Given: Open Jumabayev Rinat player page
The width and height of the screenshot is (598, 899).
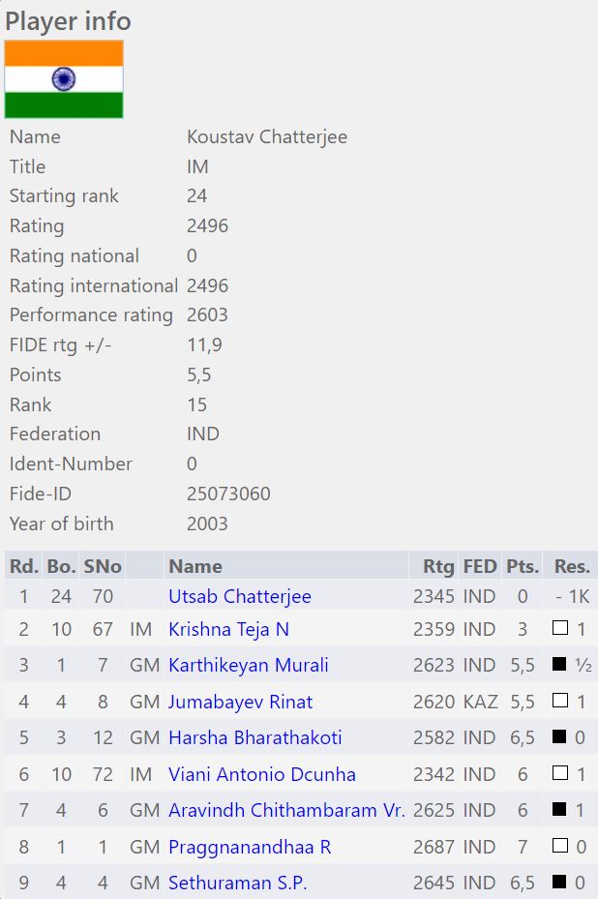Looking at the screenshot, I should click(x=240, y=702).
